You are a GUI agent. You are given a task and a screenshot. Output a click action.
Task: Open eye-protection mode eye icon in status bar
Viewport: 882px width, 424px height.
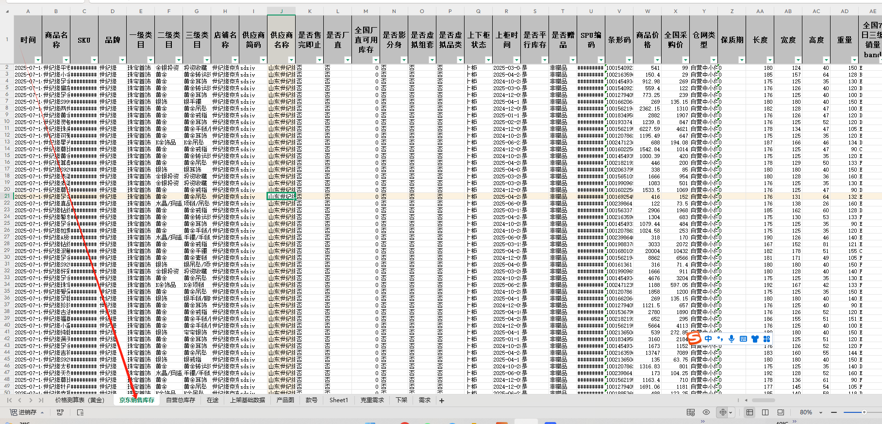pos(706,412)
